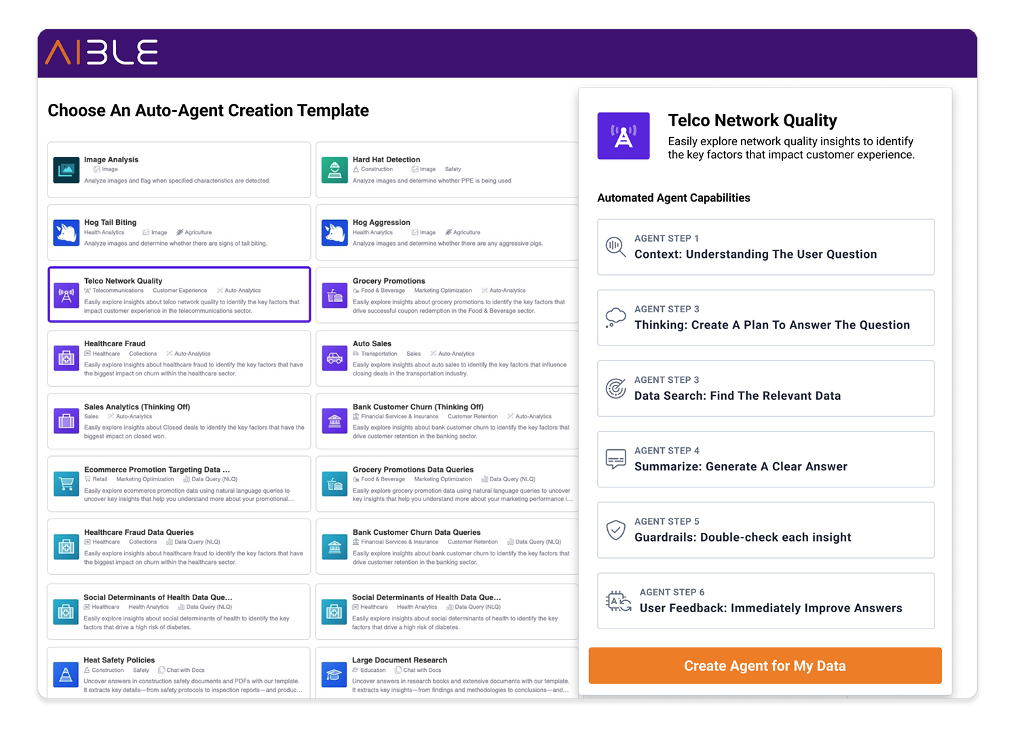Image resolution: width=1011 pixels, height=731 pixels.
Task: Click Safety tag on Hard Hat Detection
Action: [453, 169]
